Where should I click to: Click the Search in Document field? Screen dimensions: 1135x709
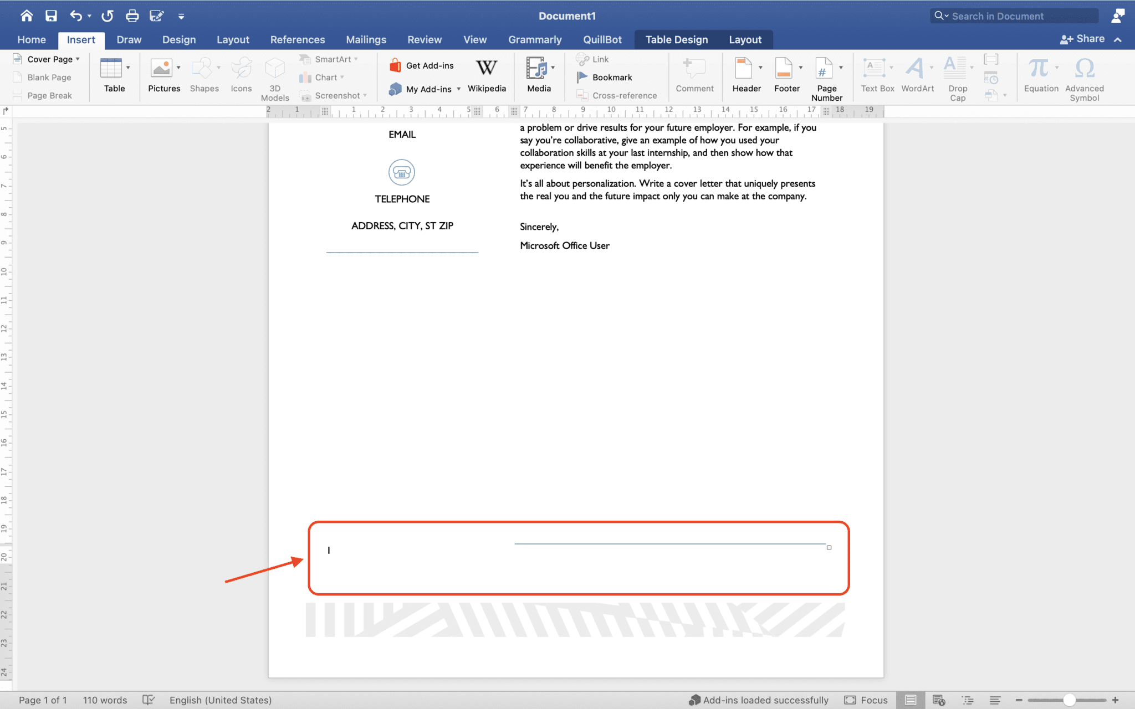pyautogui.click(x=1014, y=16)
